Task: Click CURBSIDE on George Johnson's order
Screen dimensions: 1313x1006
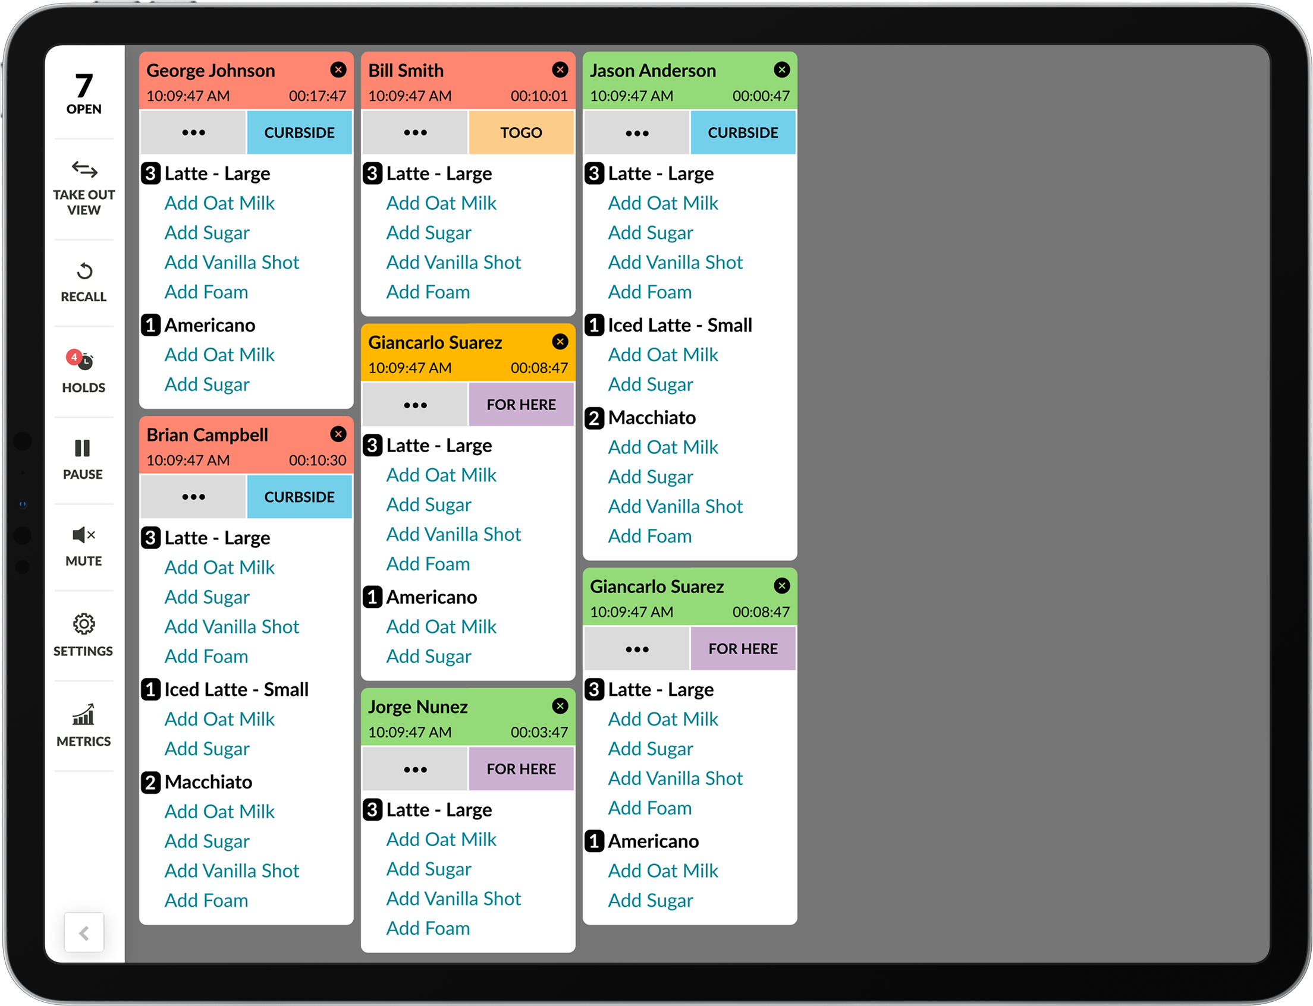Action: pyautogui.click(x=300, y=133)
